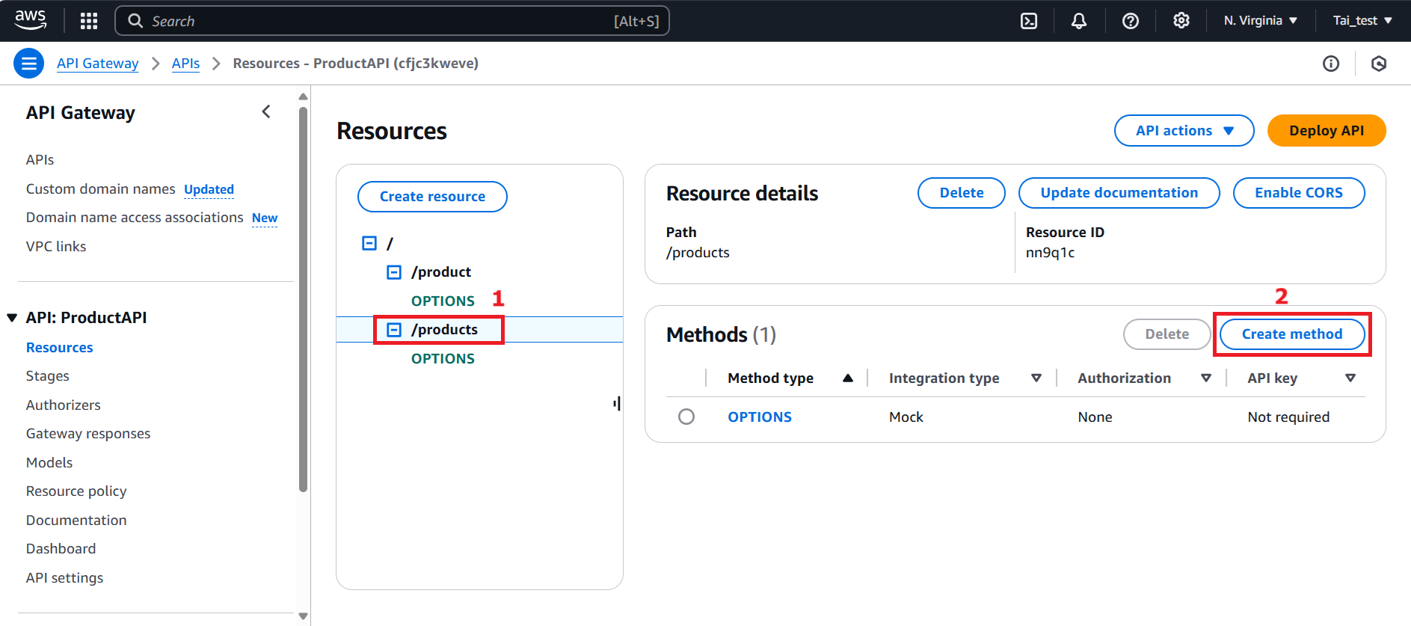Open Resources in the sidebar

point(60,348)
